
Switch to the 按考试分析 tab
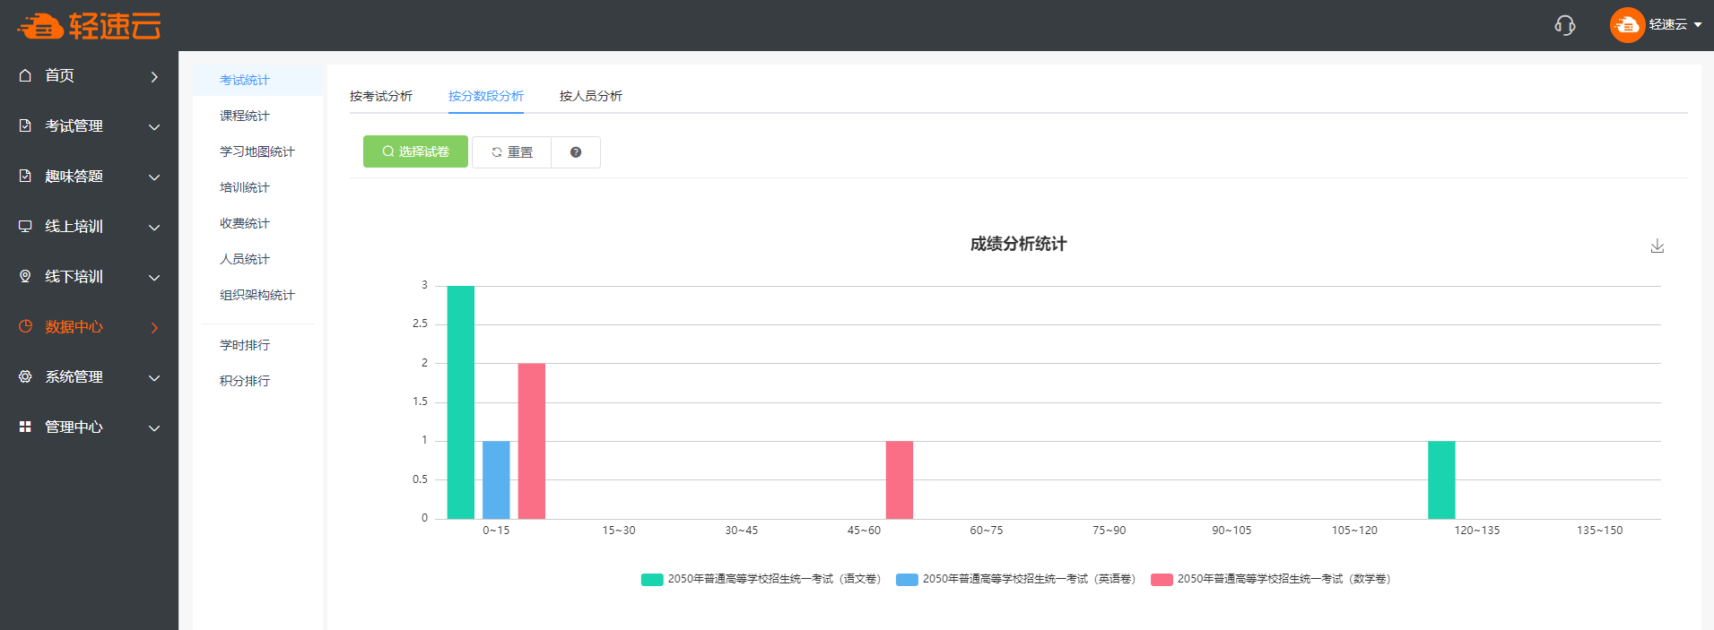pyautogui.click(x=381, y=96)
